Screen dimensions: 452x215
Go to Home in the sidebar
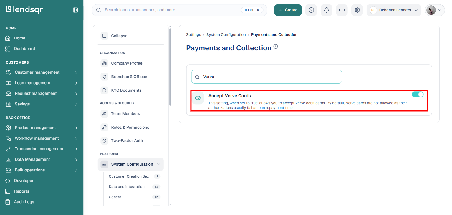coord(15,38)
